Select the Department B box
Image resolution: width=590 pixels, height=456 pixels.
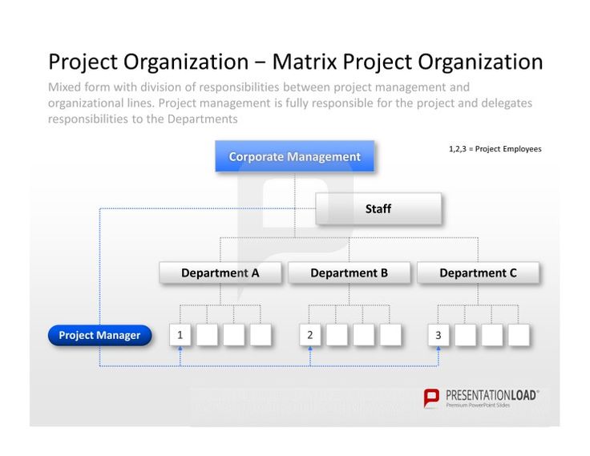[x=349, y=272]
